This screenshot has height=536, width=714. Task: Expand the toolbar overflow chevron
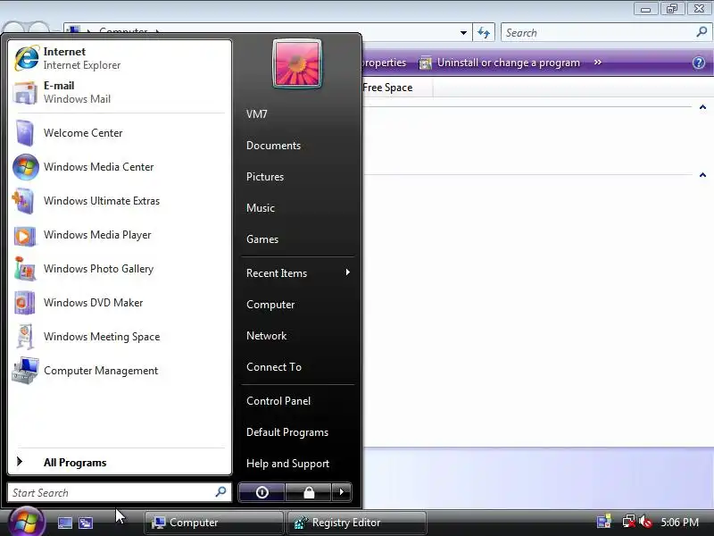tap(598, 63)
